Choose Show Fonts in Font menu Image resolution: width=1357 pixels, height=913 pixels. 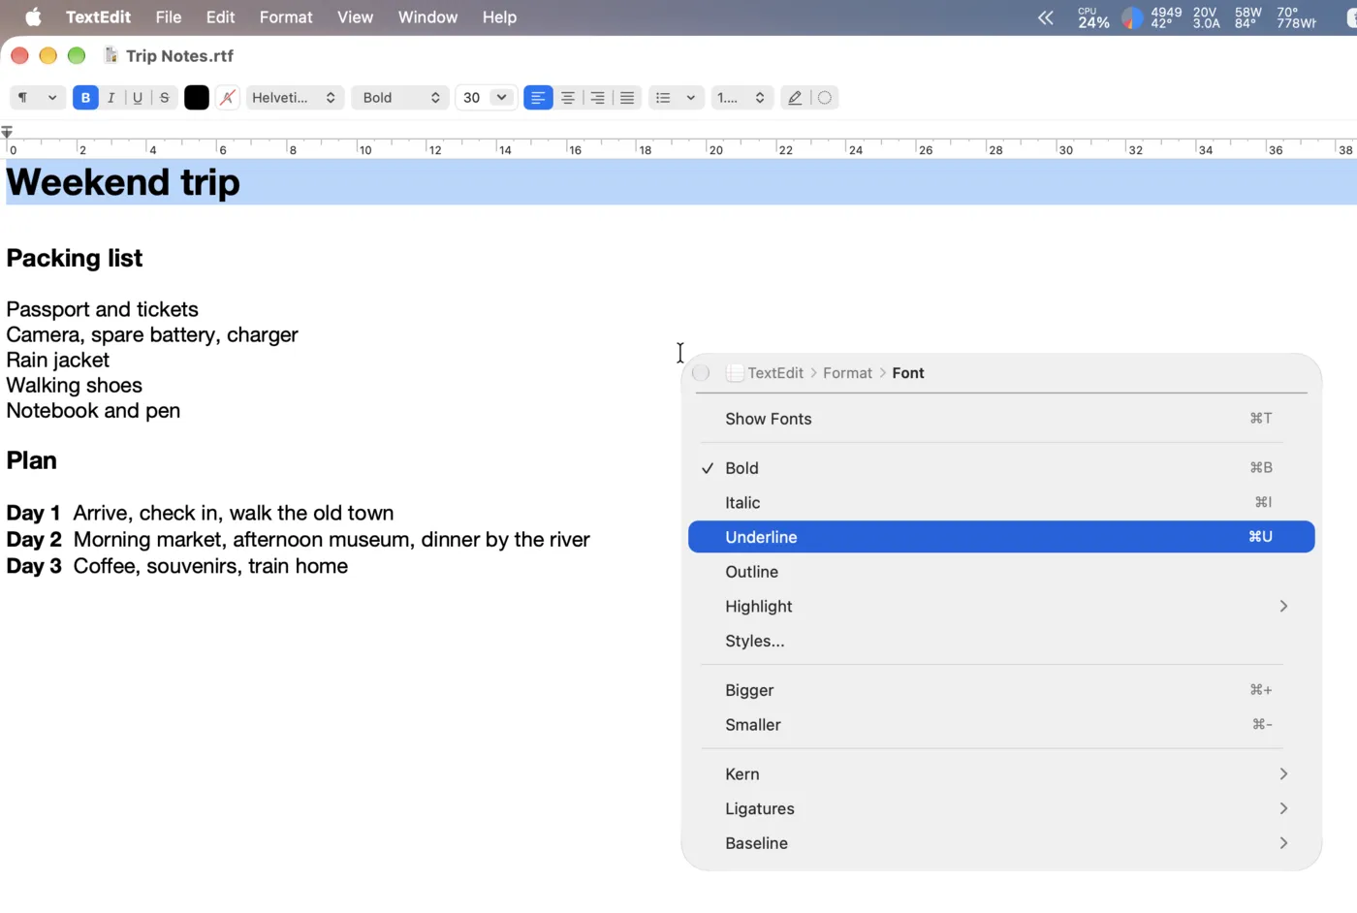1001,419
